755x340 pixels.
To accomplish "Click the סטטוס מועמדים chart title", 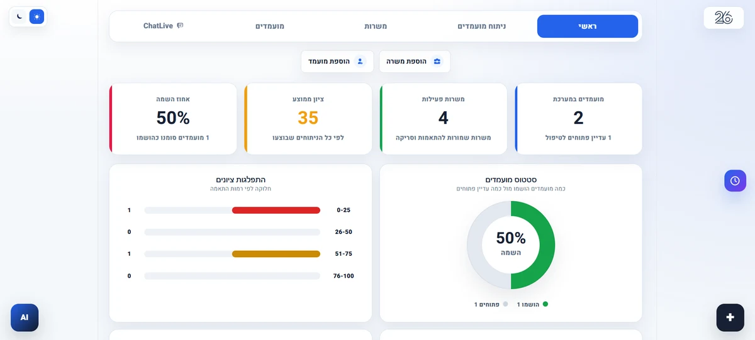I will [x=511, y=180].
